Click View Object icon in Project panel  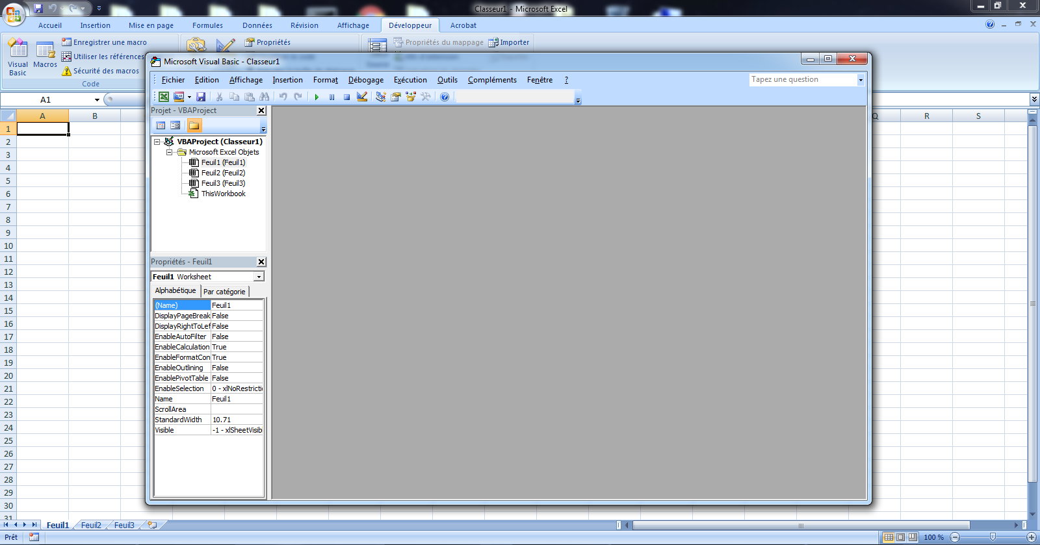click(175, 125)
